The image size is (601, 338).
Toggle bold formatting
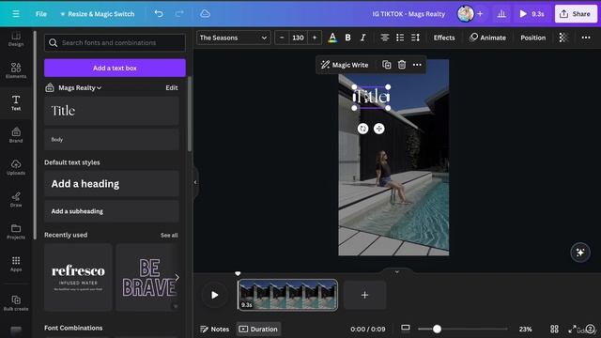click(x=347, y=38)
